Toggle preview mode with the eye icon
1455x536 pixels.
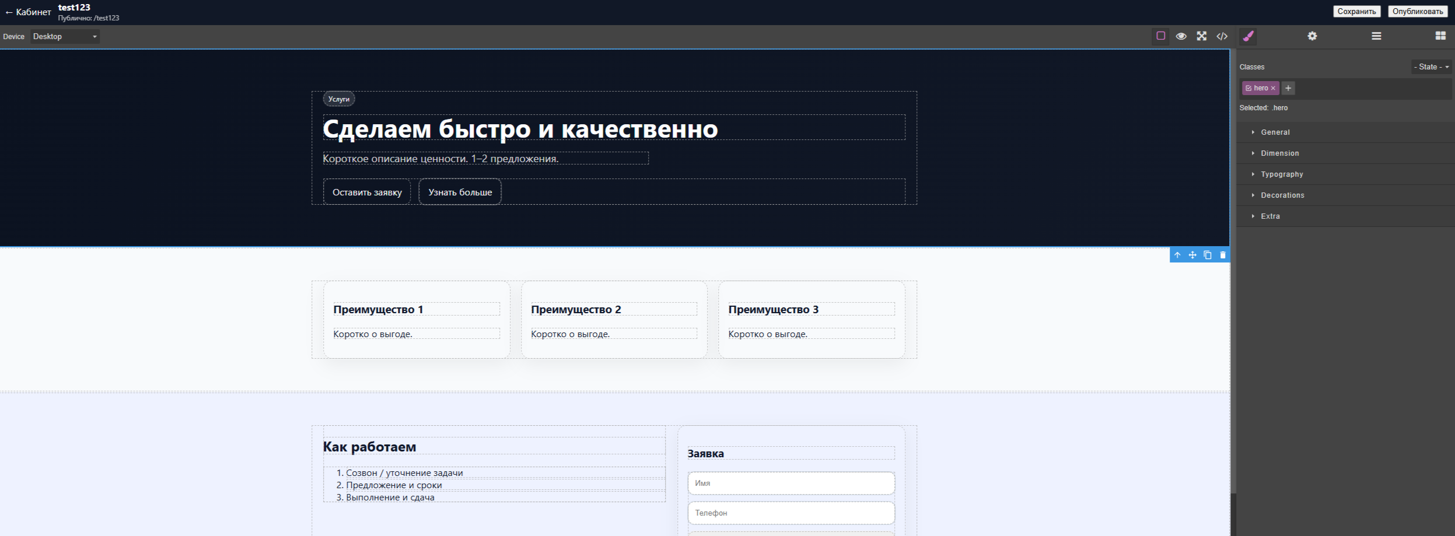1181,36
